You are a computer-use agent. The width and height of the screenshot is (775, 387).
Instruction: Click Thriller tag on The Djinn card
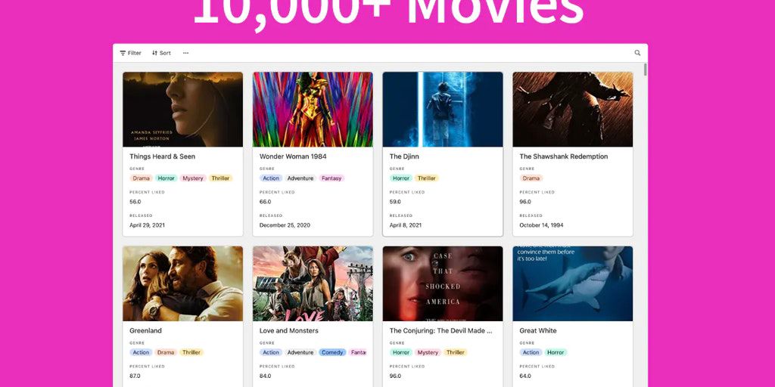click(427, 178)
